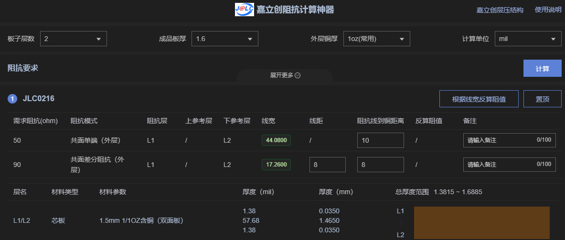Image resolution: width=565 pixels, height=240 pixels.
Task: Click the 57.68 thickness value
Action: [x=251, y=220]
